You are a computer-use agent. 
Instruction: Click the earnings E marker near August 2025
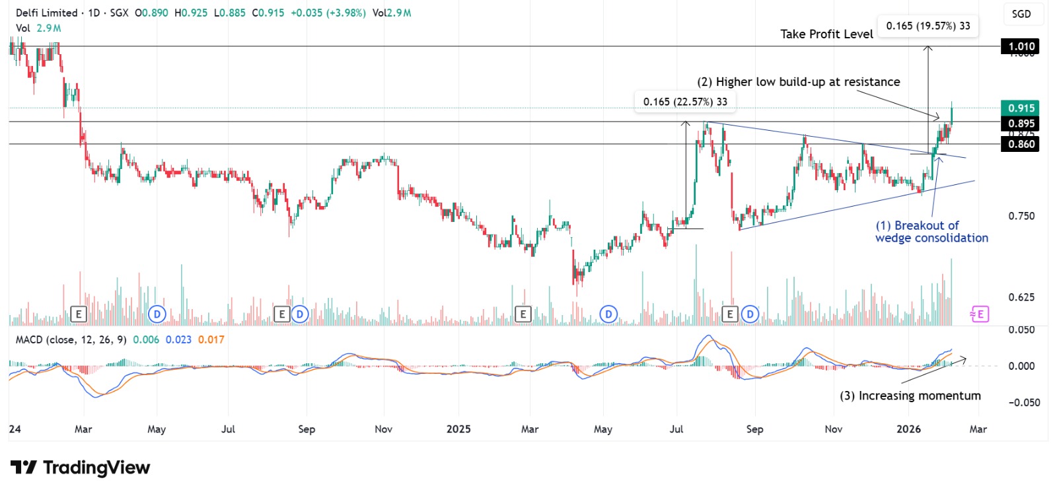pos(730,314)
